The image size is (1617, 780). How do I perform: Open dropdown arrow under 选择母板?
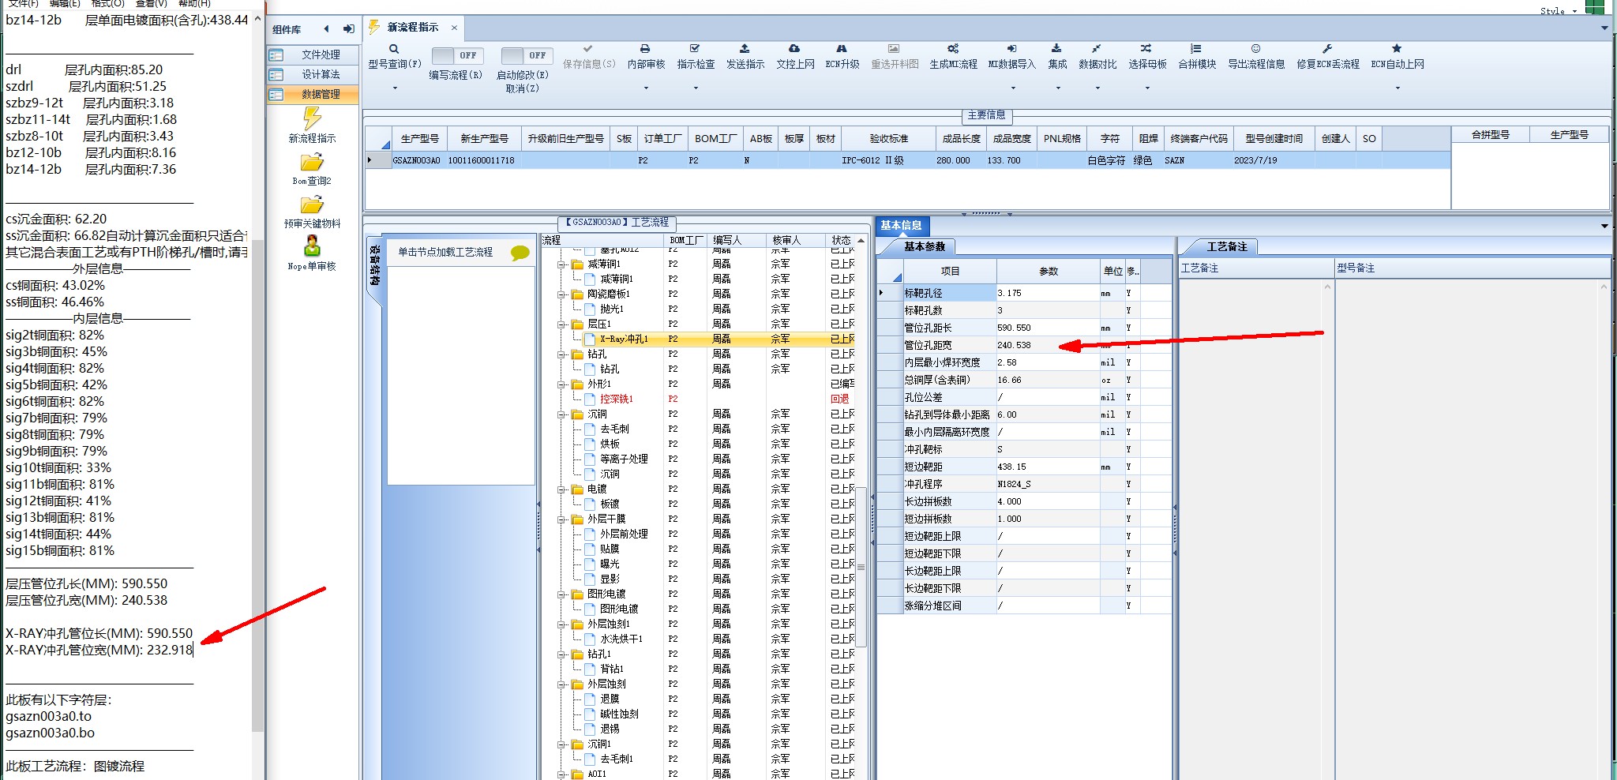(1147, 88)
